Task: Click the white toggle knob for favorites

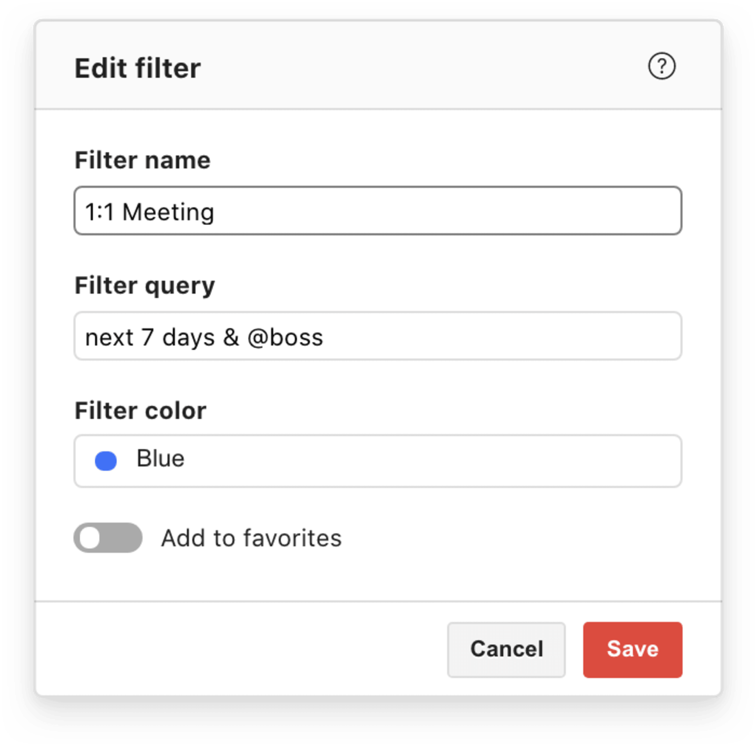Action: click(90, 538)
